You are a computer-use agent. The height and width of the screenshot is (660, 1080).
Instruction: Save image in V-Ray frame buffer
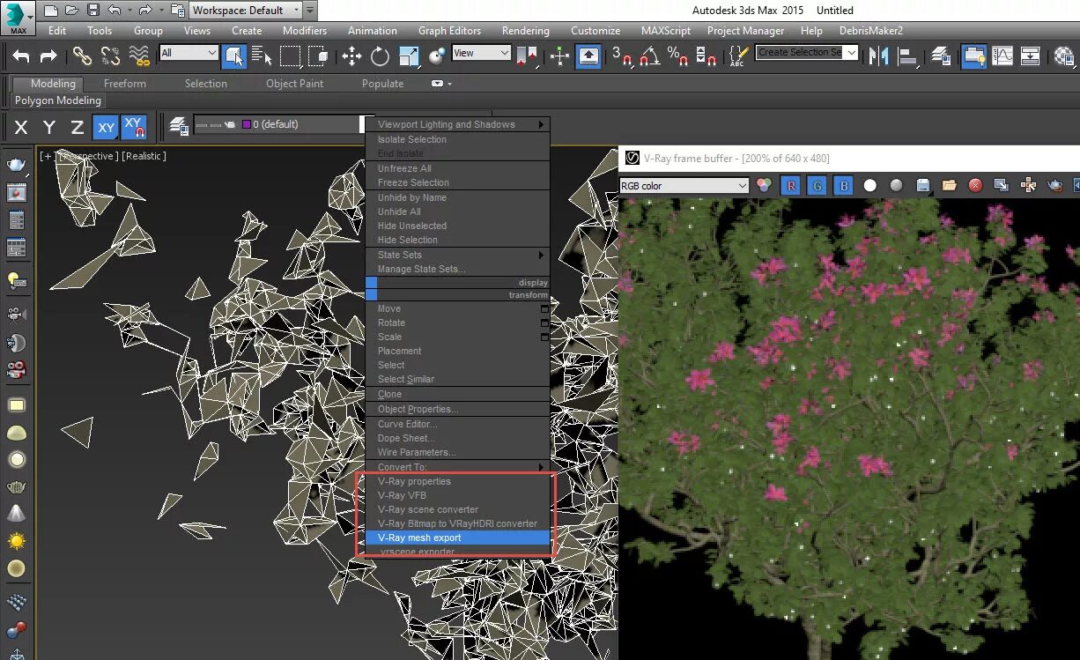(x=923, y=185)
